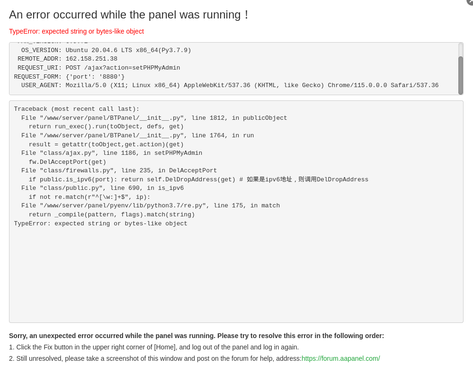Click the REQUEST_FORM port 8880 line
The width and height of the screenshot is (473, 375).
[69, 77]
